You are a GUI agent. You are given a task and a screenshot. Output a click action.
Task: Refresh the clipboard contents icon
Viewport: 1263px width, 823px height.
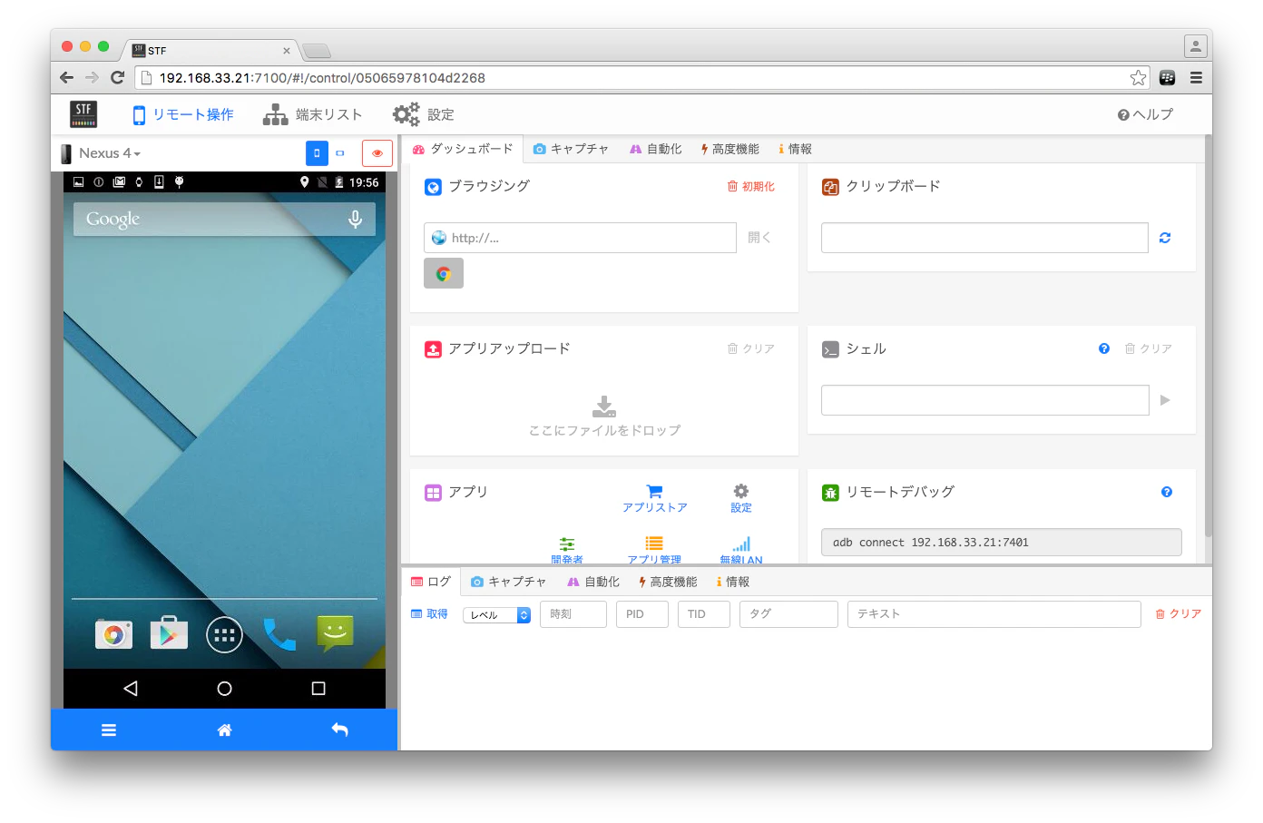pyautogui.click(x=1165, y=238)
